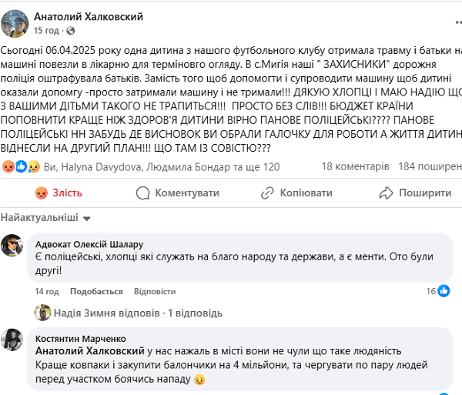Click Костянтин Марченко's commenter name
This screenshot has height=395, width=462.
click(81, 339)
